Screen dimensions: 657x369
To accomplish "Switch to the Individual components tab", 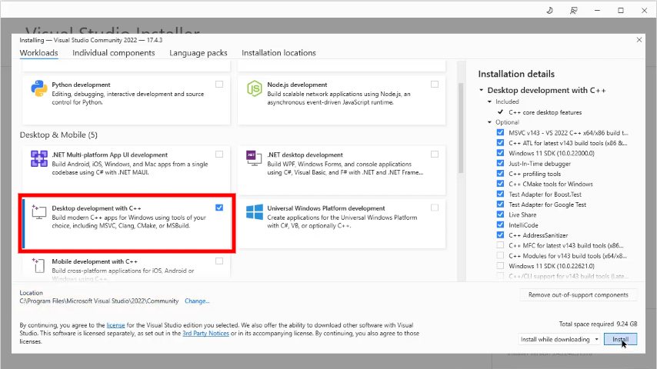I will [114, 53].
